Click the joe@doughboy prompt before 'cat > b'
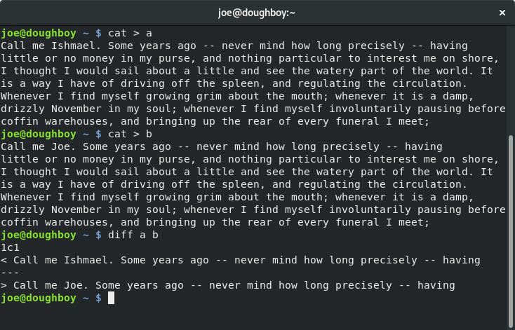The width and height of the screenshot is (515, 330). (x=39, y=134)
